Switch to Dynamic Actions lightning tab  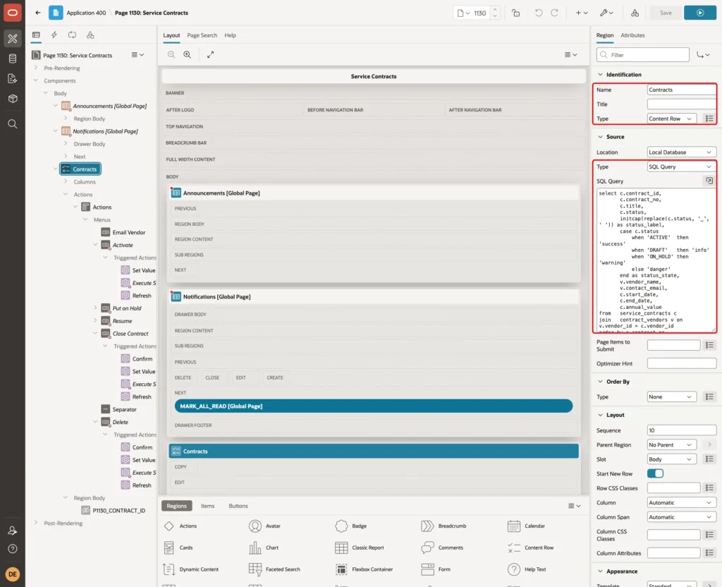tap(54, 35)
